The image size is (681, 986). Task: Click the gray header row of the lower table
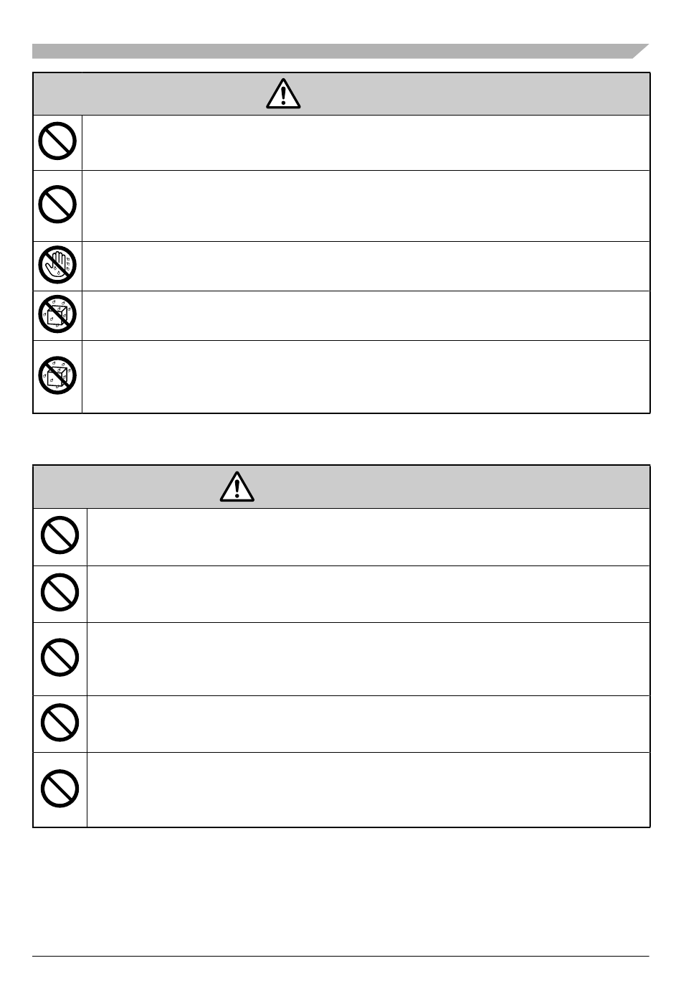point(341,487)
